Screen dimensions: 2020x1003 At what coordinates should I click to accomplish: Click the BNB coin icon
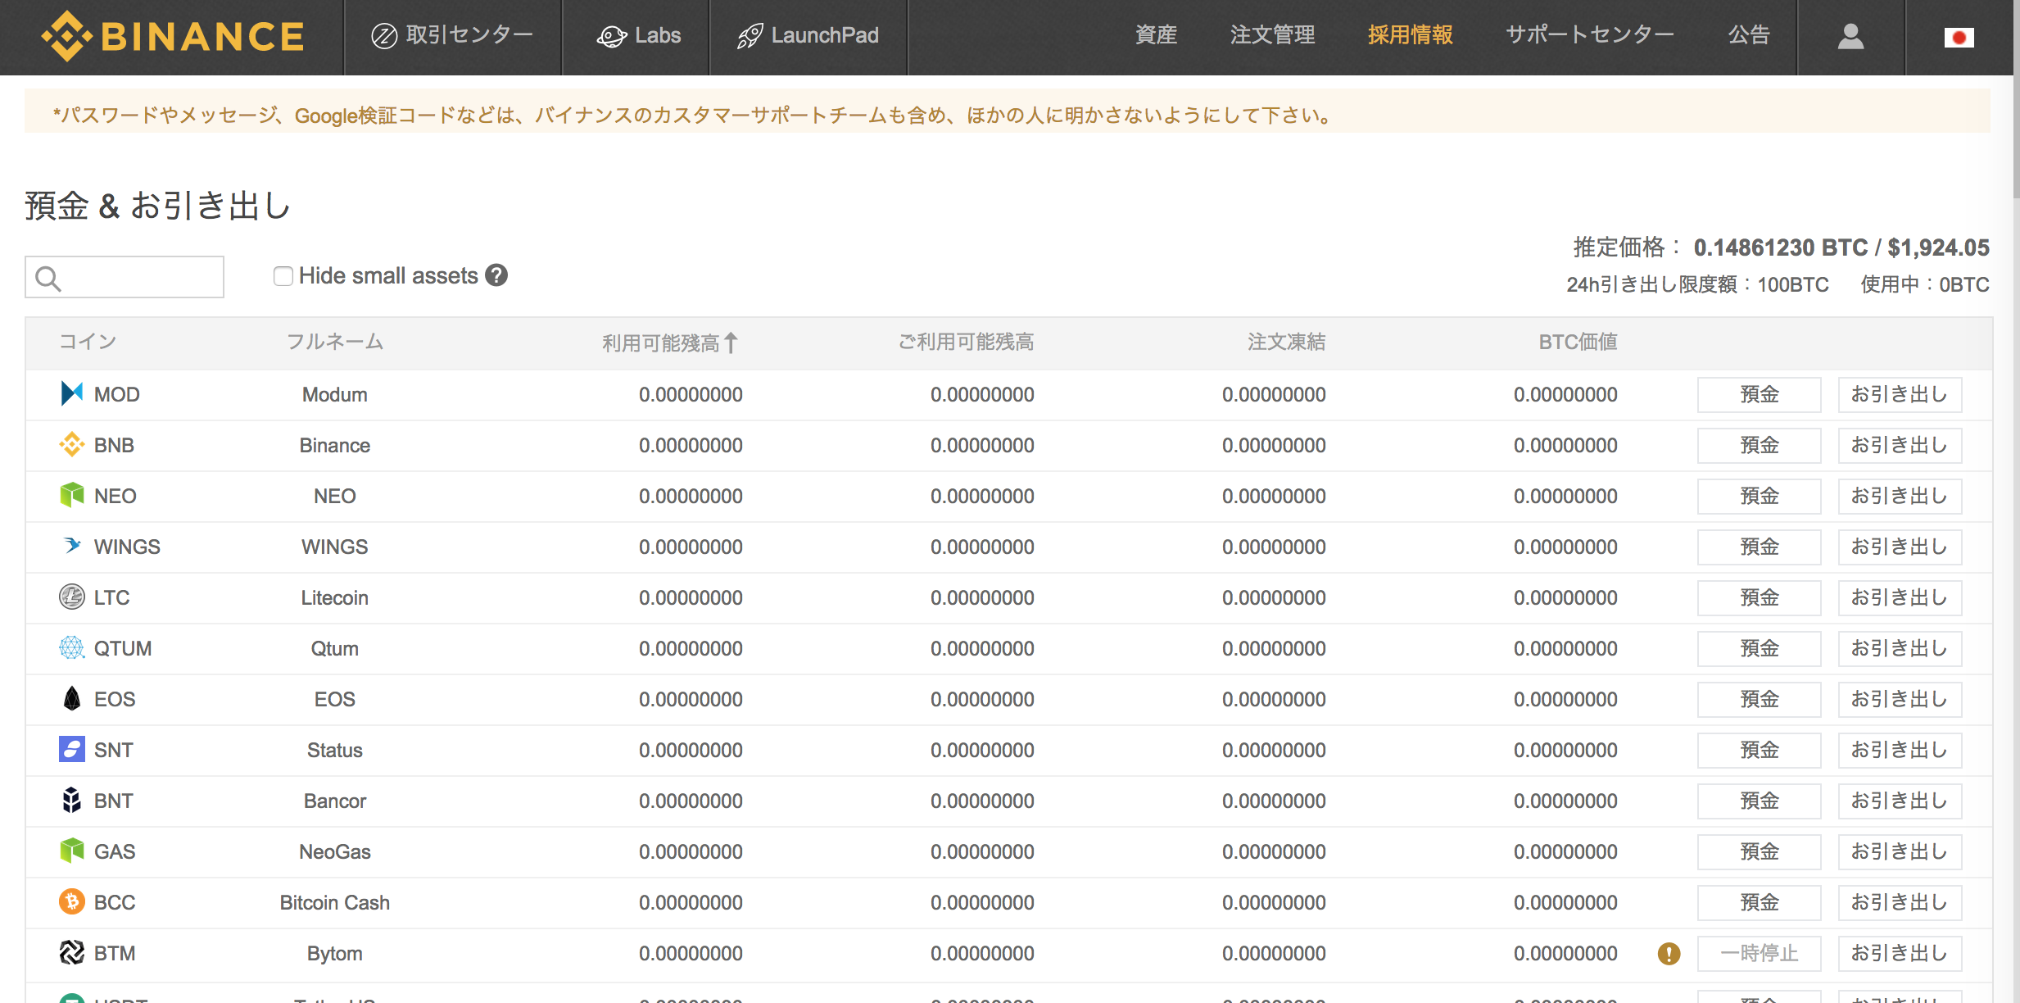(x=72, y=445)
